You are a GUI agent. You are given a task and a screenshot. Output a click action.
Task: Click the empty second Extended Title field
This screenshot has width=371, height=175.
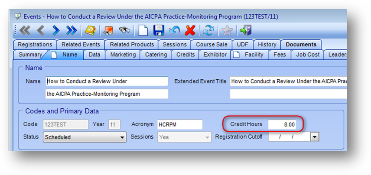click(x=288, y=94)
